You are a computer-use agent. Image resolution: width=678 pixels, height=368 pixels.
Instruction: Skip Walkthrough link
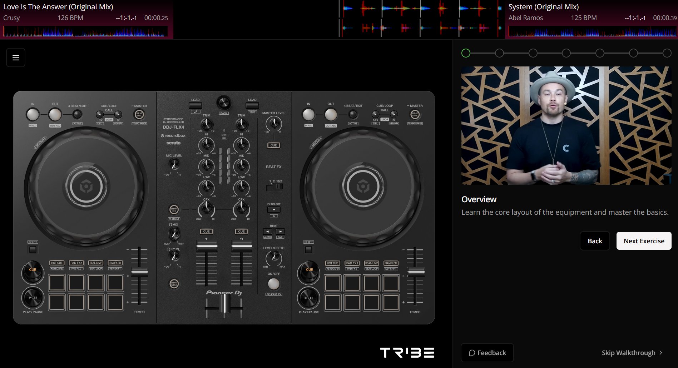click(632, 353)
